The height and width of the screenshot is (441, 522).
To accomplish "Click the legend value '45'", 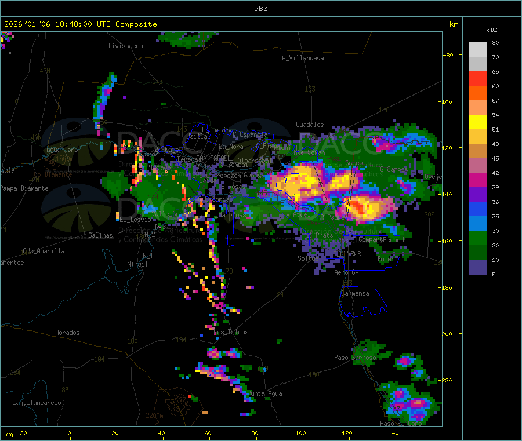I will pyautogui.click(x=495, y=158).
